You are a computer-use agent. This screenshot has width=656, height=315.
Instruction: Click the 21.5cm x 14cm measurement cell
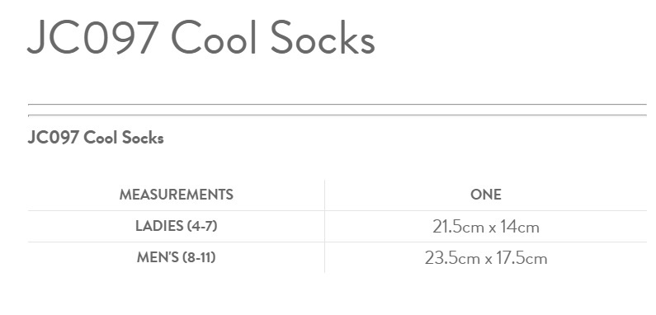pos(486,227)
